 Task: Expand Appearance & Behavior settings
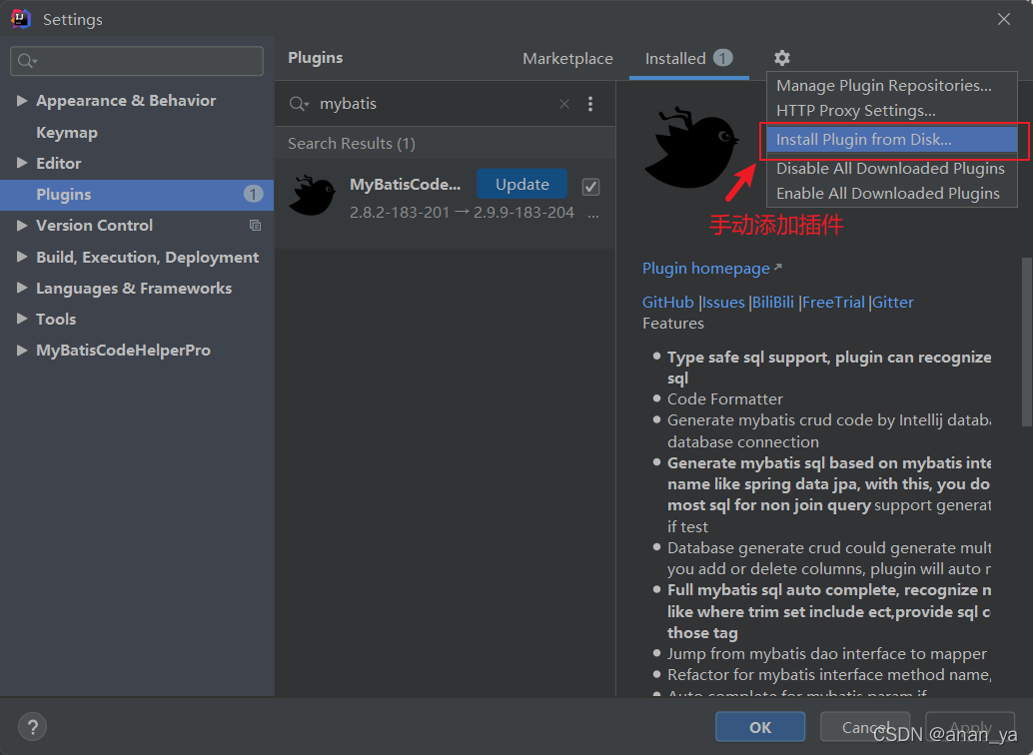coord(22,100)
